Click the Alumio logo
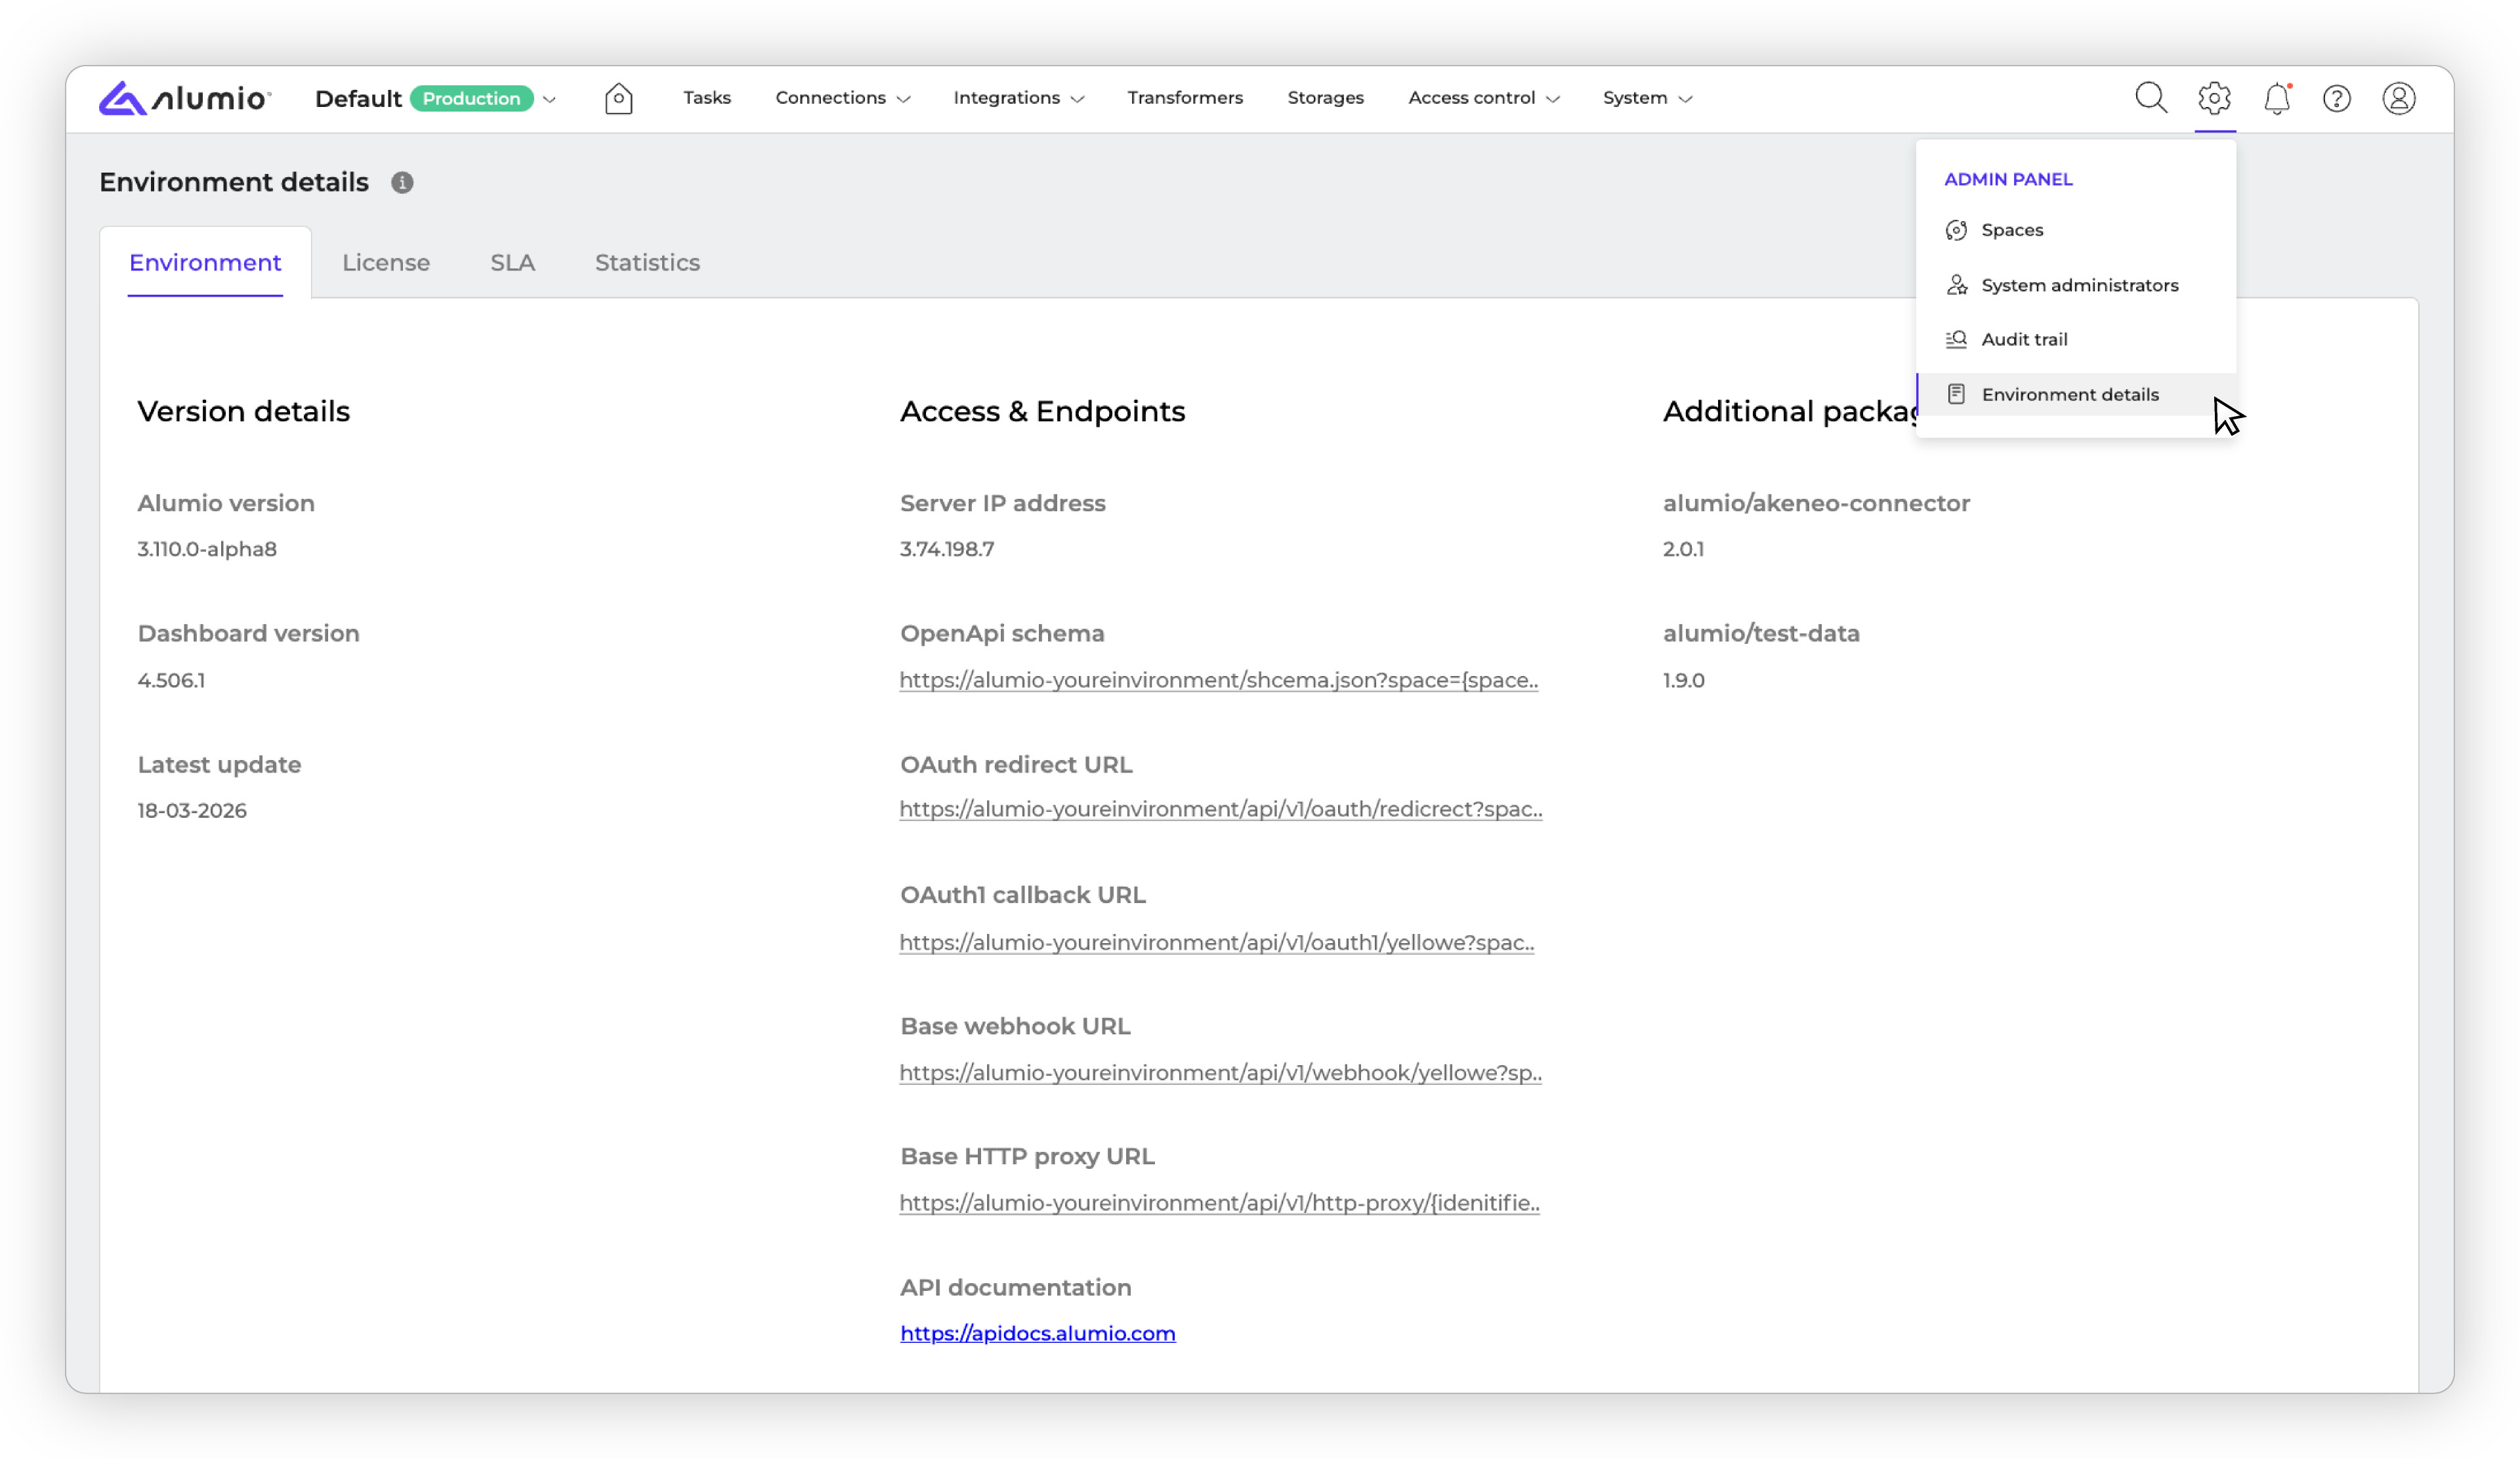This screenshot has width=2520, height=1459. coord(185,98)
